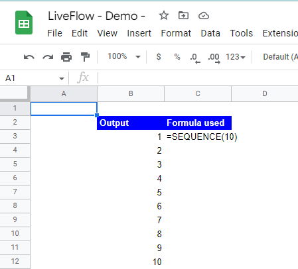Click the =SEQUENCE(10) cell
This screenshot has width=298, height=269.
198,136
